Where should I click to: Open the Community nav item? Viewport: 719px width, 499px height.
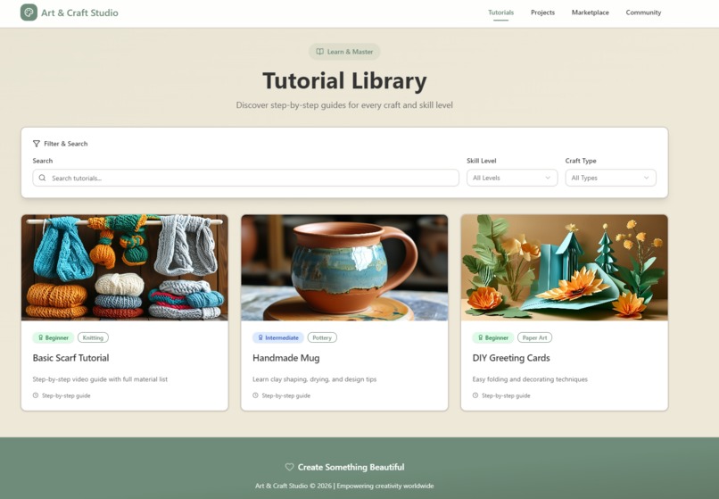click(643, 12)
